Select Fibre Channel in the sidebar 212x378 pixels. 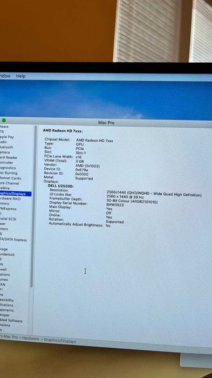pyautogui.click(x=9, y=183)
